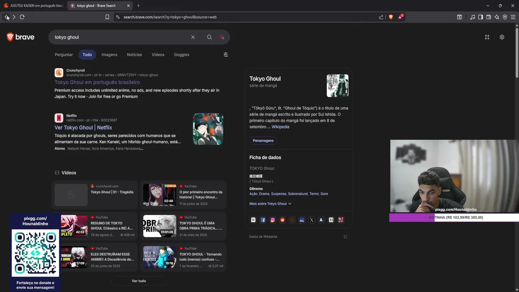Viewport: 519px width, 292px height.
Task: Open Ver Tokyo Ghoul Netflix result
Action: (83, 127)
